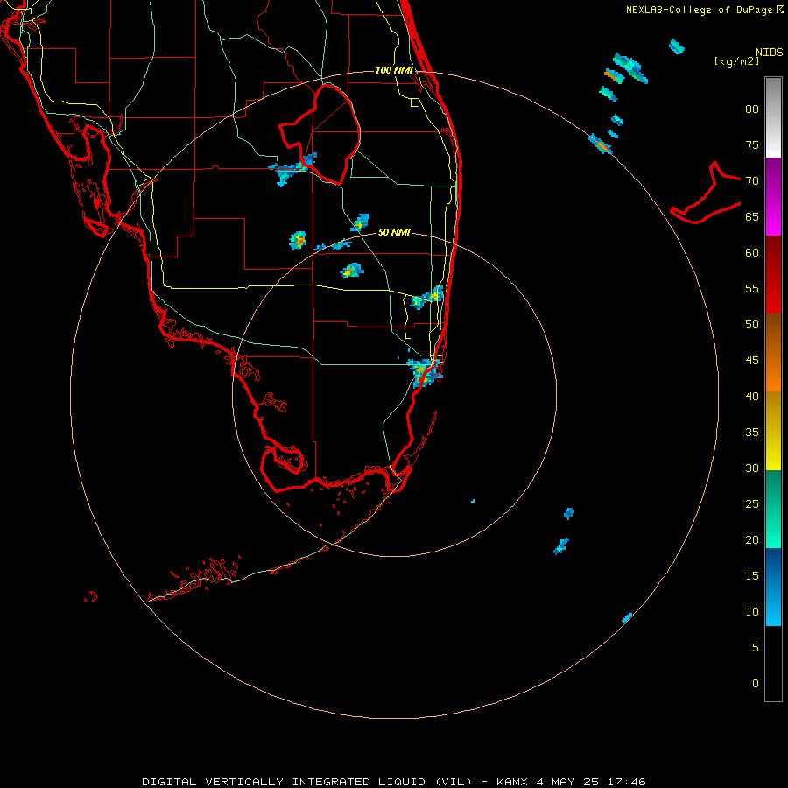The image size is (788, 788).
Task: Click the NEXLAB-College of DuPage credit text
Action: click(x=704, y=10)
